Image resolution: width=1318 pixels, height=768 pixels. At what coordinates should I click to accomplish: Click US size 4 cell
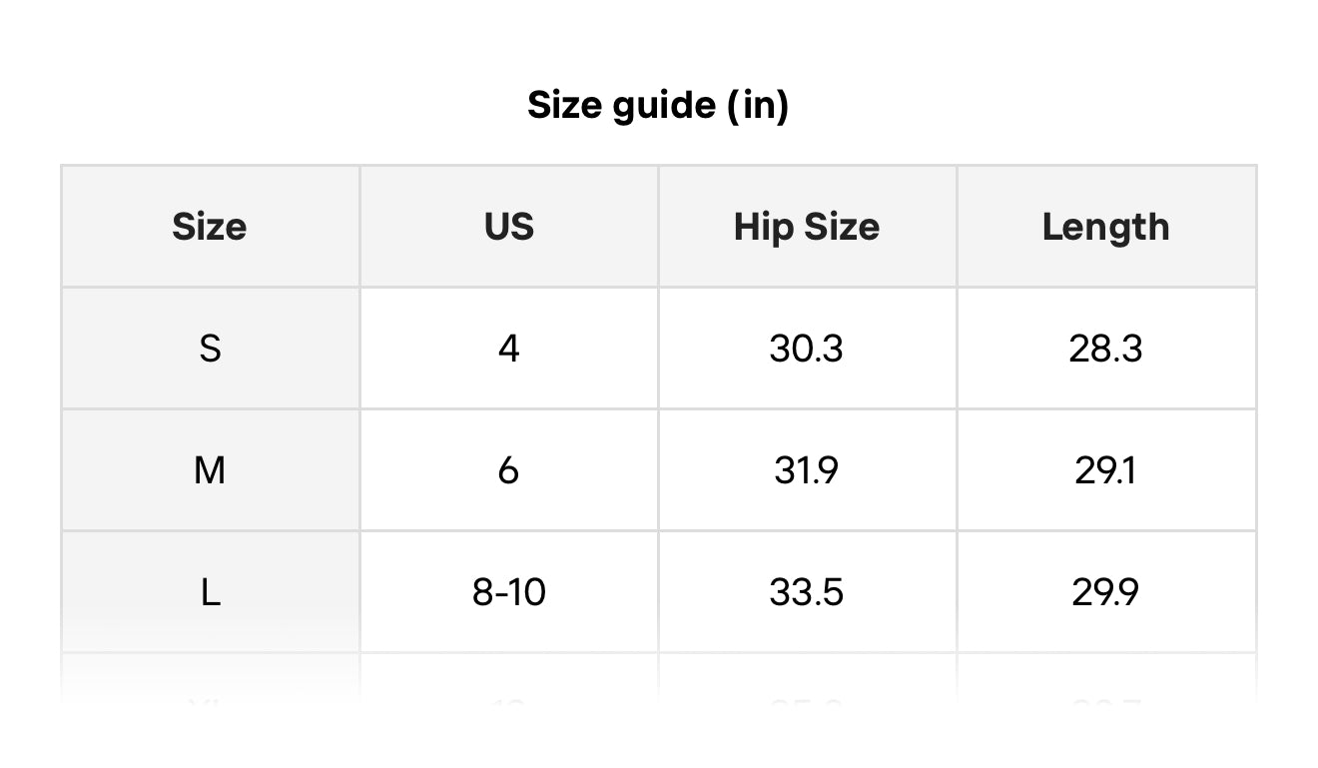pyautogui.click(x=509, y=349)
